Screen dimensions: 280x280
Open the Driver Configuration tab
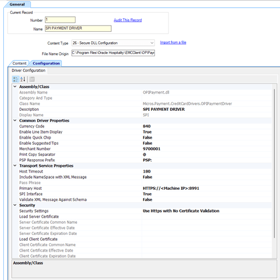point(28,71)
